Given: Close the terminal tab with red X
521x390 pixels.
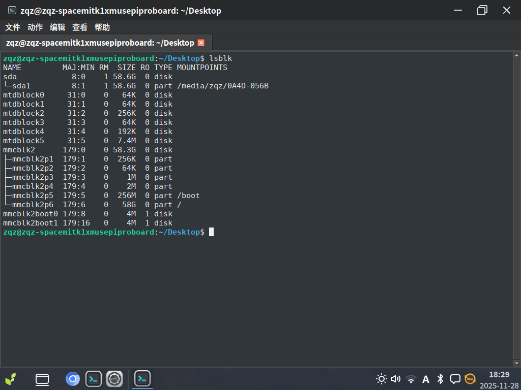Looking at the screenshot, I should [x=201, y=43].
